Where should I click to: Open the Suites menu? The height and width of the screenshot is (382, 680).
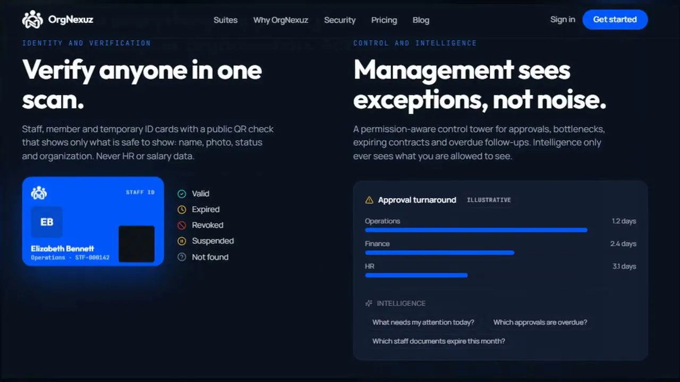tap(225, 20)
